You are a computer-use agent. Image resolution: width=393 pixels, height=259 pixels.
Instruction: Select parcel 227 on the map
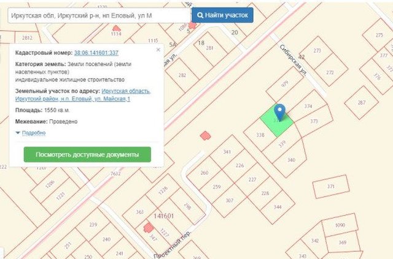252,179
